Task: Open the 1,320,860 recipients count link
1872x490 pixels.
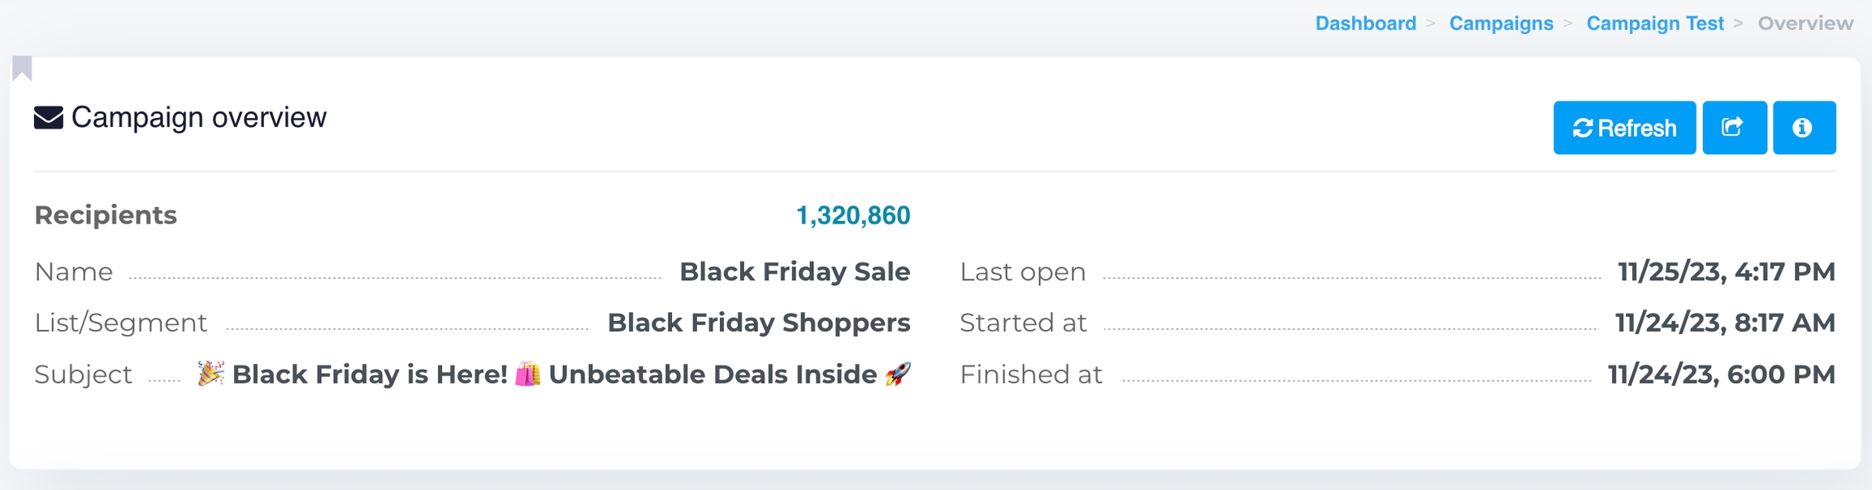Action: pyautogui.click(x=852, y=215)
